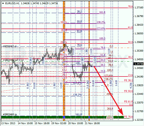Click the FE 78.6 expansion level label
The width and height of the screenshot is (144, 126).
click(x=128, y=117)
